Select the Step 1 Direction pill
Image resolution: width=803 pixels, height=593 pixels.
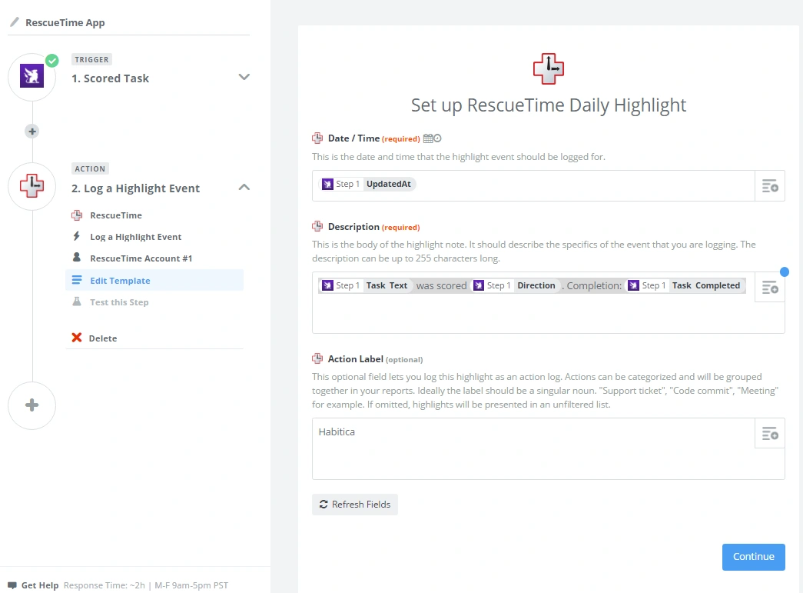[516, 285]
